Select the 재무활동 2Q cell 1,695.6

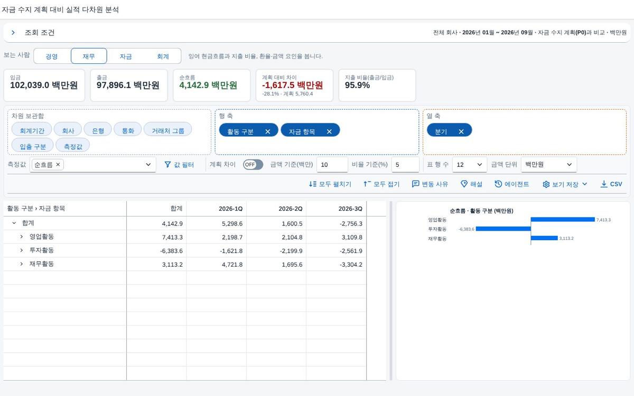click(276, 265)
